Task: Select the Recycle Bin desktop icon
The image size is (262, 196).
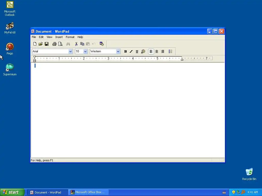Action: pos(249,174)
